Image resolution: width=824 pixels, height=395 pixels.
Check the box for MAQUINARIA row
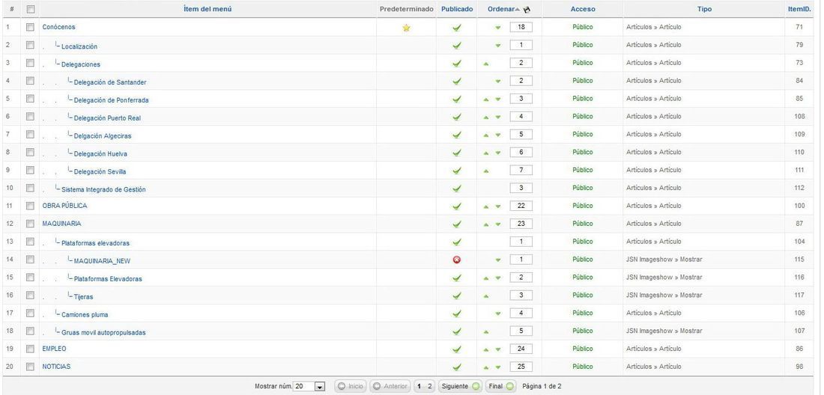[x=31, y=224]
